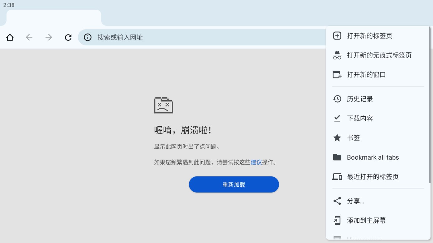Screen dimensions: 433x243
Task: Tap the share icon next to 分享
Action: [337, 201]
